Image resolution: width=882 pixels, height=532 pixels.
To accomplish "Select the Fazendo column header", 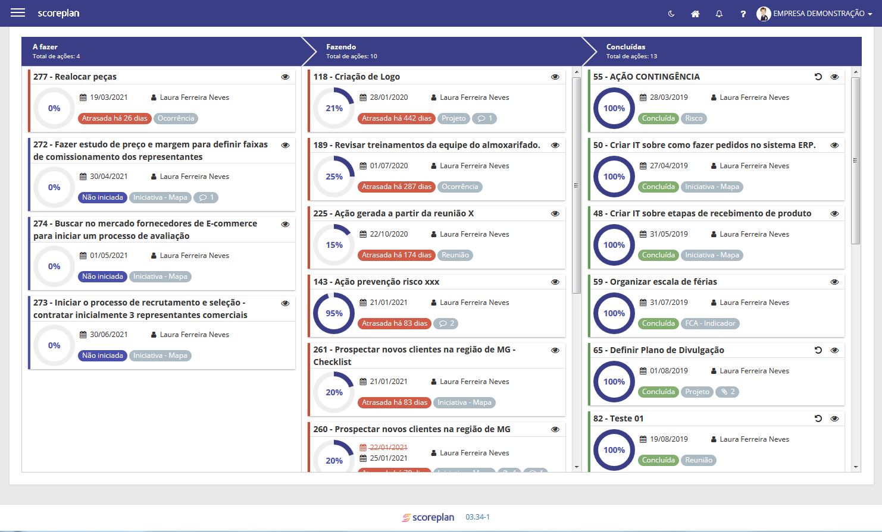I will point(442,51).
